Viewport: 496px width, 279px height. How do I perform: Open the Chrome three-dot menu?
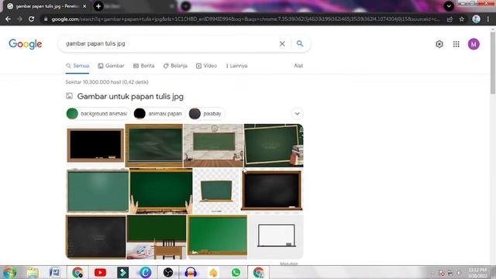coord(488,19)
